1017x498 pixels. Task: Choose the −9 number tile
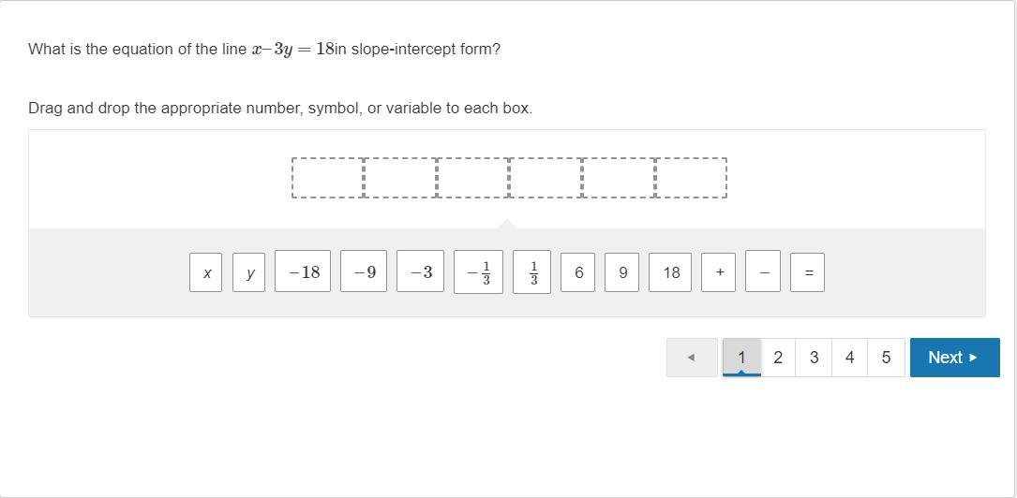coord(364,272)
